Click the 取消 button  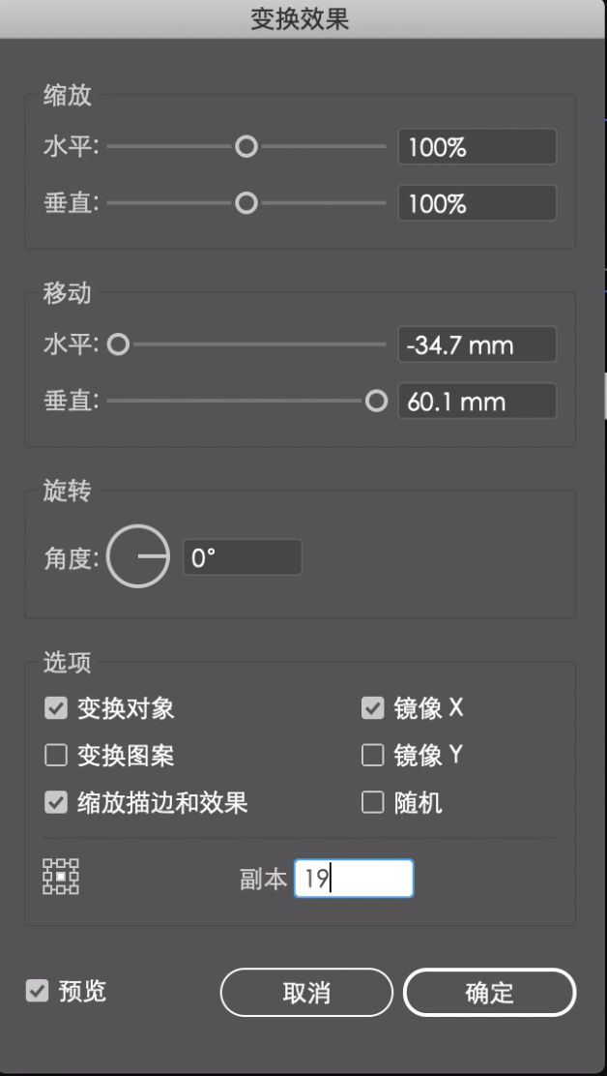[x=306, y=992]
